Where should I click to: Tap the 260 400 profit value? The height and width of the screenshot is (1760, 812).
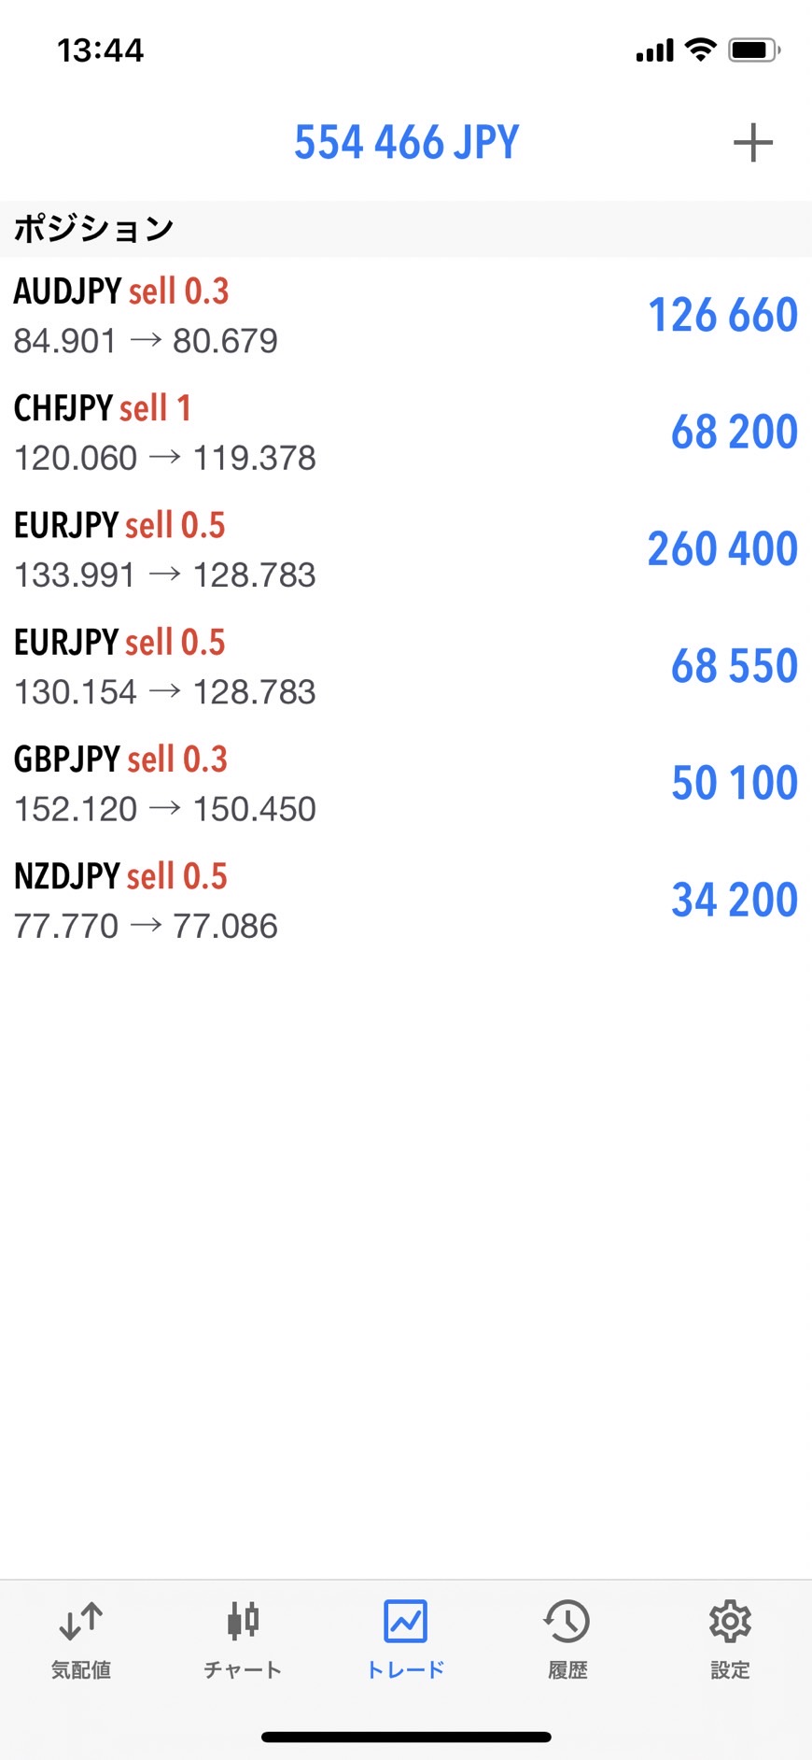click(722, 549)
